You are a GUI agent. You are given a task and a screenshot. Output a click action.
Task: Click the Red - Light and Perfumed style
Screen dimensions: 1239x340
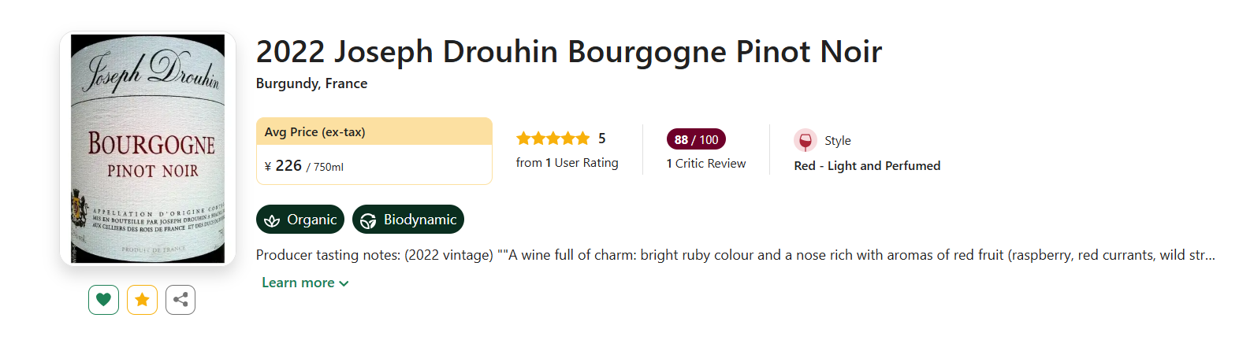867,165
